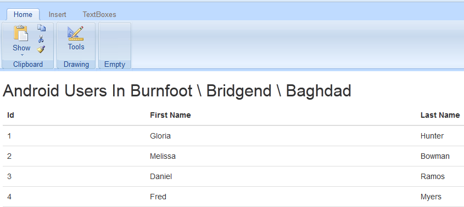This screenshot has height=207, width=464.
Task: Click the First Name column header
Action: click(170, 115)
